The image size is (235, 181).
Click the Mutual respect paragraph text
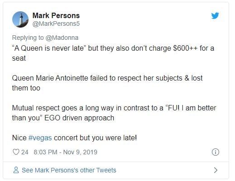point(114,113)
